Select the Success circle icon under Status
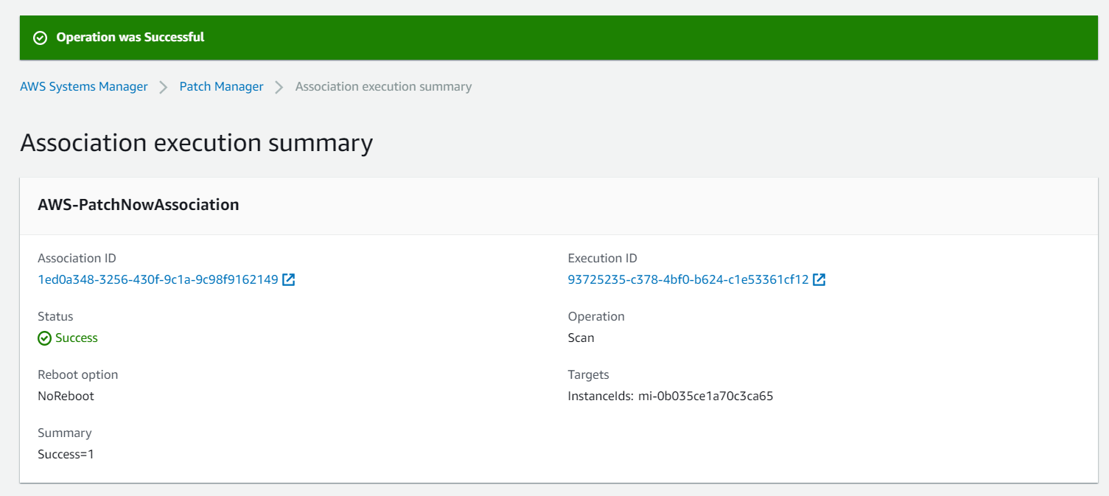Image resolution: width=1109 pixels, height=496 pixels. 44,338
